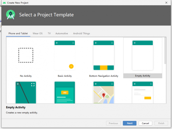
Task: Choose the Basic Activity template preview
Action: [x=64, y=55]
